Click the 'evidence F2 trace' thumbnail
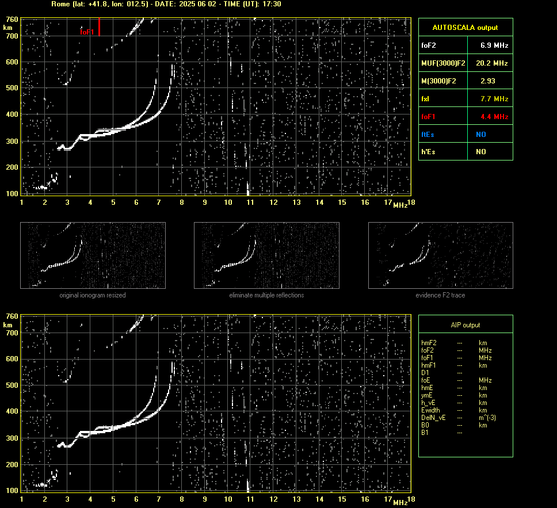Screen dimensions: 557x508 pyautogui.click(x=441, y=255)
